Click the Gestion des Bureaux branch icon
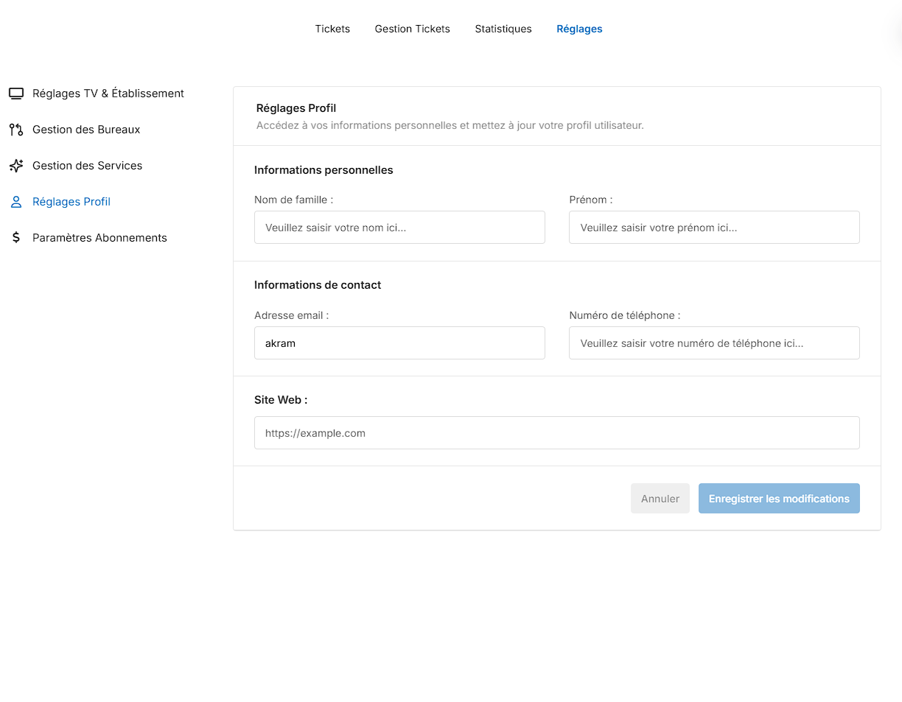 click(x=16, y=130)
